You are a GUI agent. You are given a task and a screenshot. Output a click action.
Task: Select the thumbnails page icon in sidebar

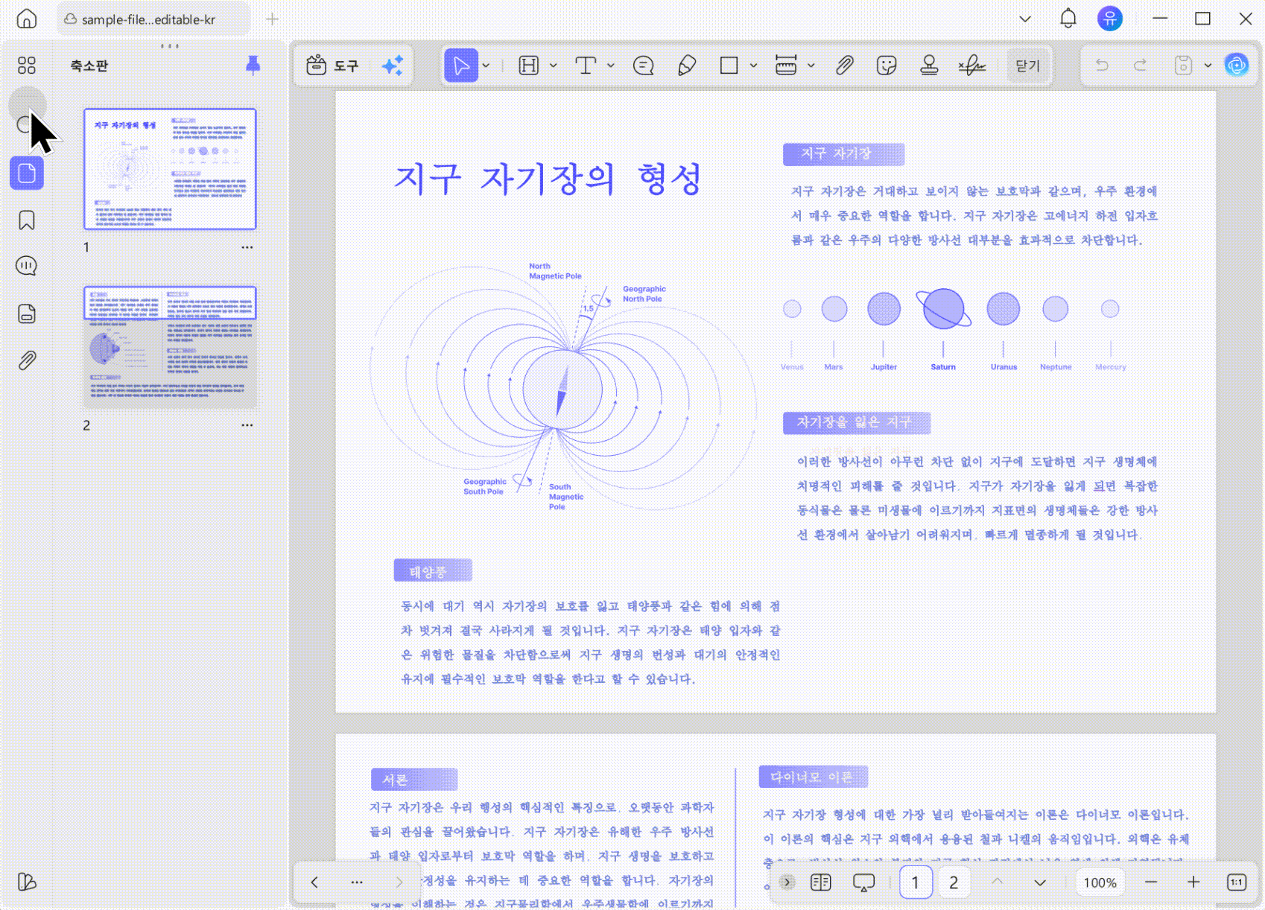(27, 174)
